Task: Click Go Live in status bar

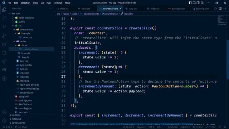Action: [x=198, y=127]
